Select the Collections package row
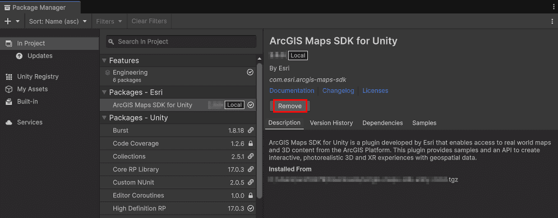Image resolution: width=558 pixels, height=218 pixels. pos(178,156)
